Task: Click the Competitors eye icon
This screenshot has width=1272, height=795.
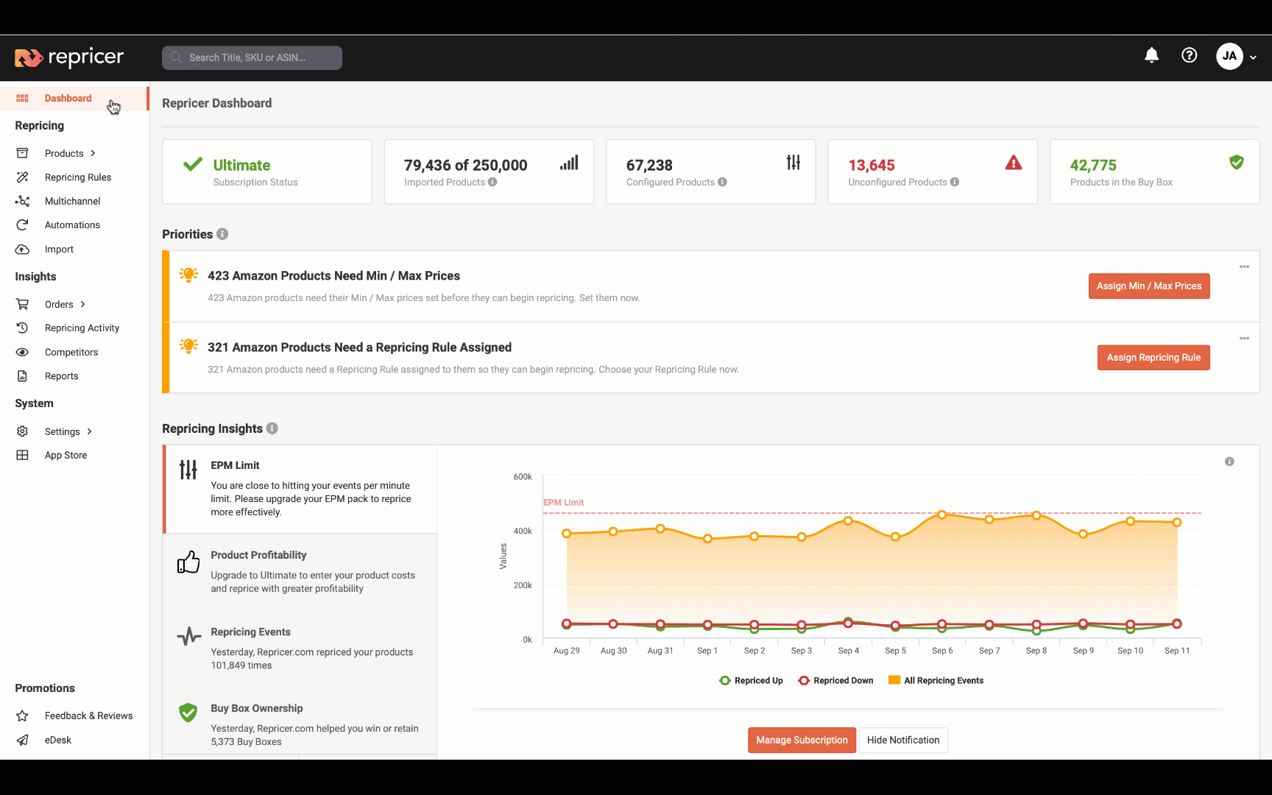Action: [22, 353]
